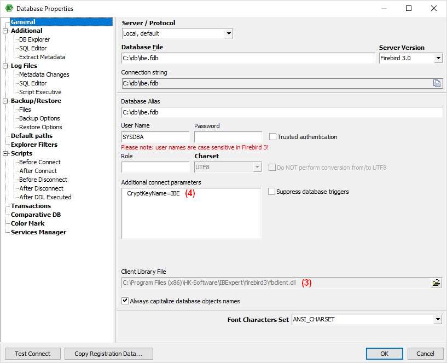Click the Role field

pyautogui.click(x=155, y=167)
